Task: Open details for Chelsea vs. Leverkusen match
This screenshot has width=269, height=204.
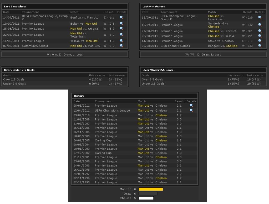Action: point(260,17)
